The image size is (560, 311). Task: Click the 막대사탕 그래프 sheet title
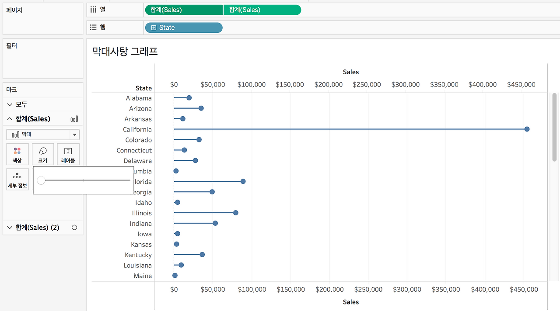[125, 52]
